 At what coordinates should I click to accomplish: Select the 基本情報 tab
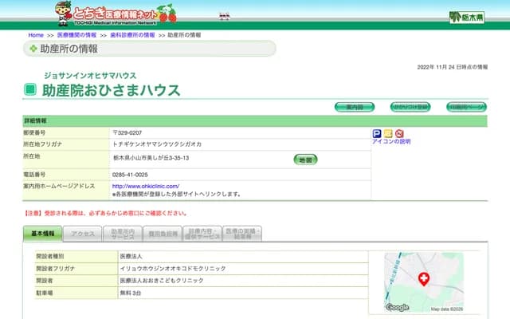coord(42,234)
